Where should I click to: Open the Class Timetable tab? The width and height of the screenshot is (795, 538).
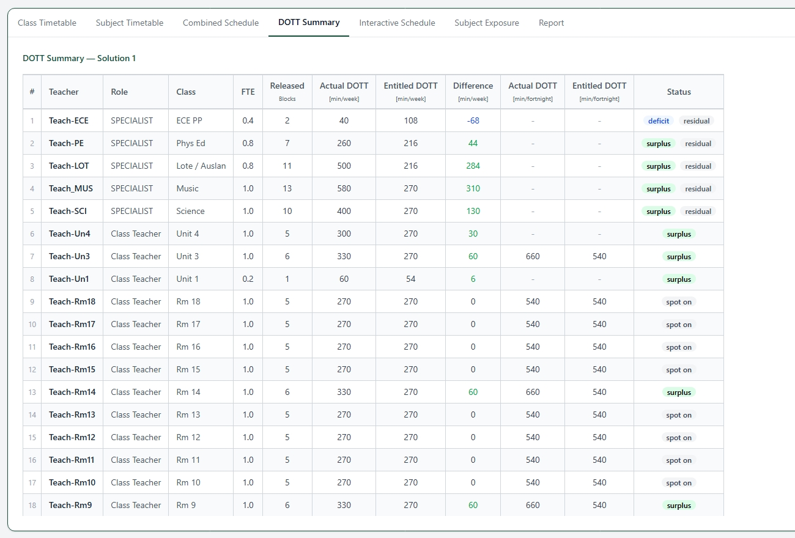click(x=47, y=23)
